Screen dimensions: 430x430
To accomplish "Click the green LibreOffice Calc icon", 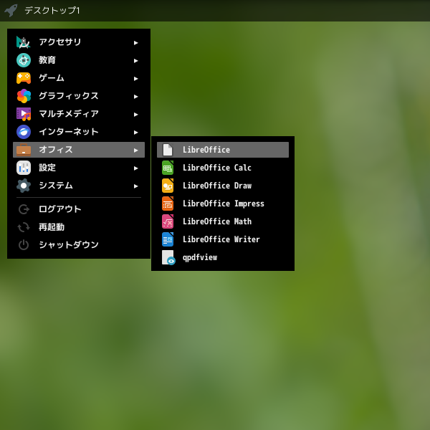I will (x=168, y=168).
